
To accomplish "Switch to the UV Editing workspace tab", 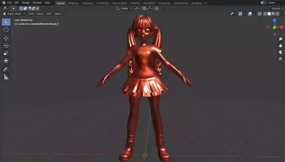I will pyautogui.click(x=102, y=3).
